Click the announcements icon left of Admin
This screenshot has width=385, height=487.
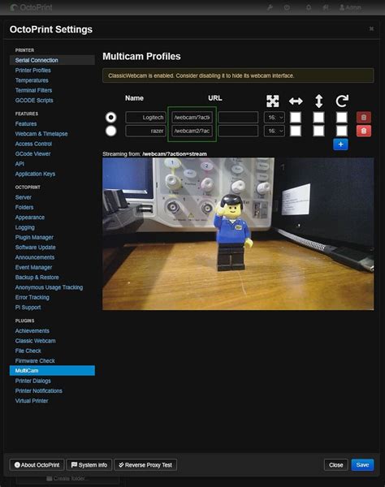326,7
